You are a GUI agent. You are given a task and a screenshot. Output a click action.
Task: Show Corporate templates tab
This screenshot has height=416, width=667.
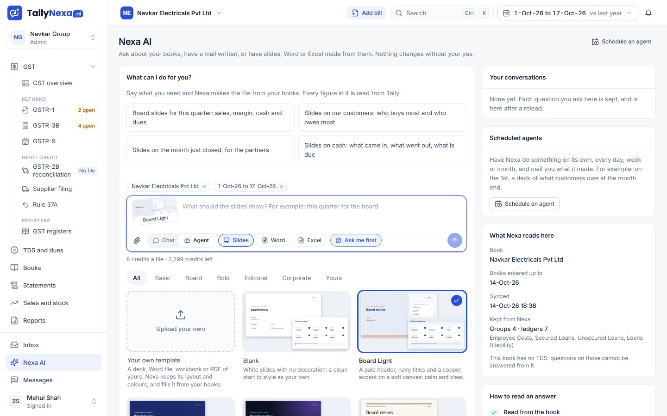(296, 278)
